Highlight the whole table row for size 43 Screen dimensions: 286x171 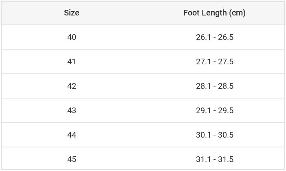pyautogui.click(x=143, y=110)
